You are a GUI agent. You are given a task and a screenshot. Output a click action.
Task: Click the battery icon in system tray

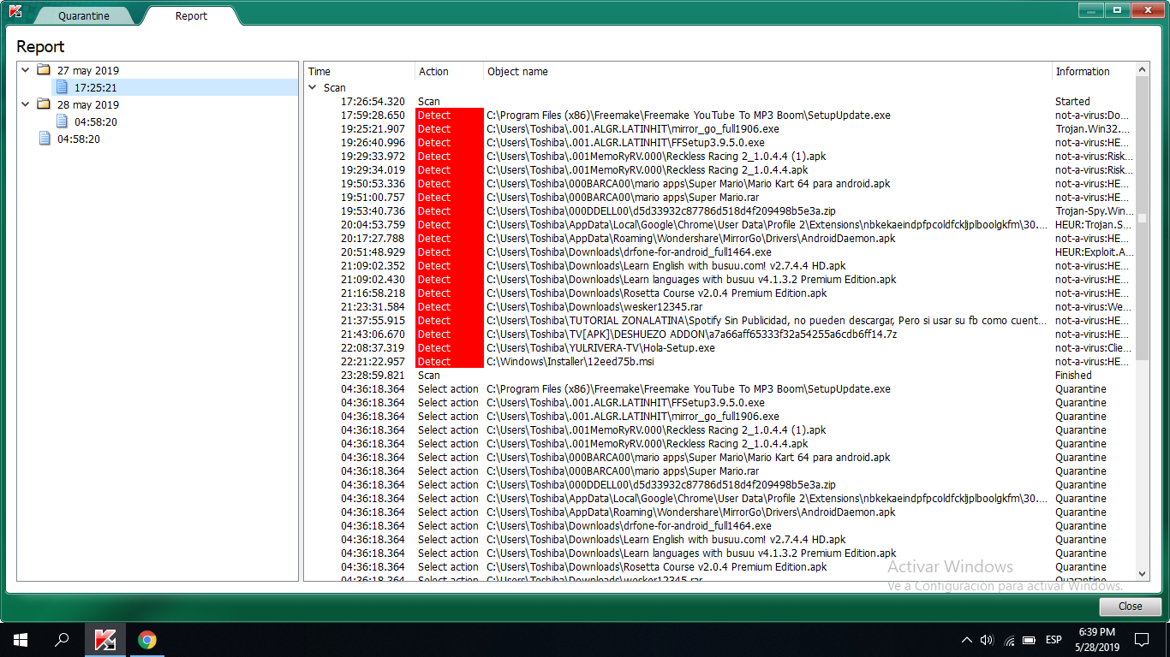point(1030,640)
